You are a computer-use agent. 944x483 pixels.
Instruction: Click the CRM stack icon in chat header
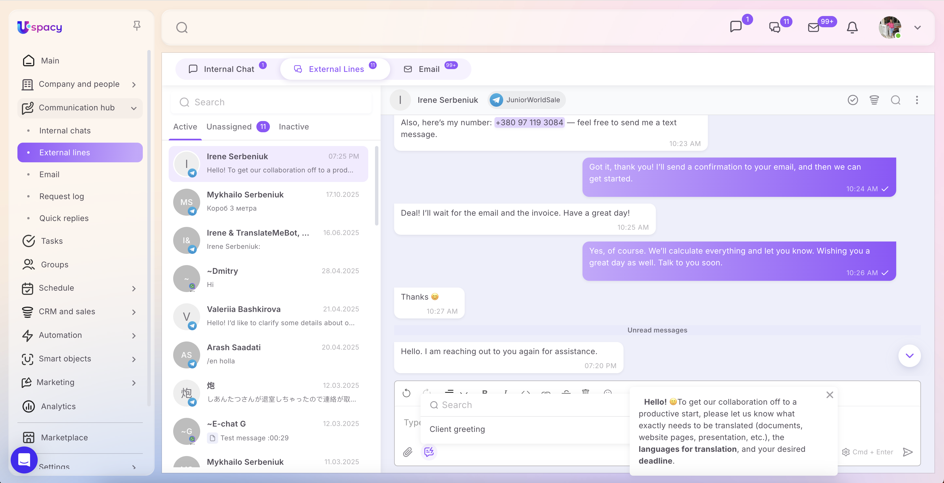point(874,100)
